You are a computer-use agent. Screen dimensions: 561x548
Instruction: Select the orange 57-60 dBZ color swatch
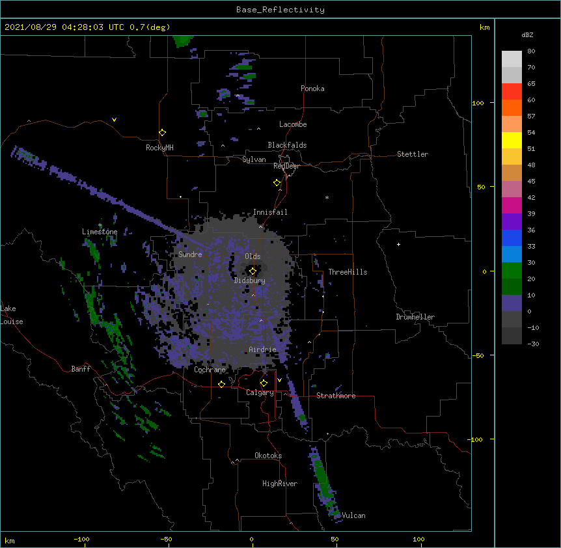coord(512,107)
